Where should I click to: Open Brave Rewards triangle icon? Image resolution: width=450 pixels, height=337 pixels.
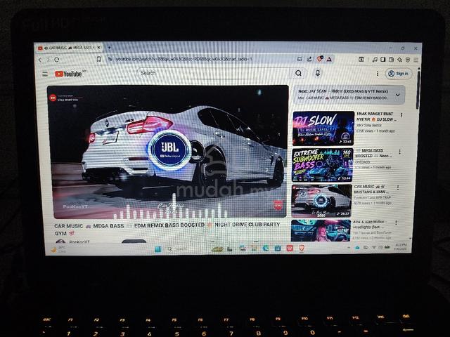[329, 59]
